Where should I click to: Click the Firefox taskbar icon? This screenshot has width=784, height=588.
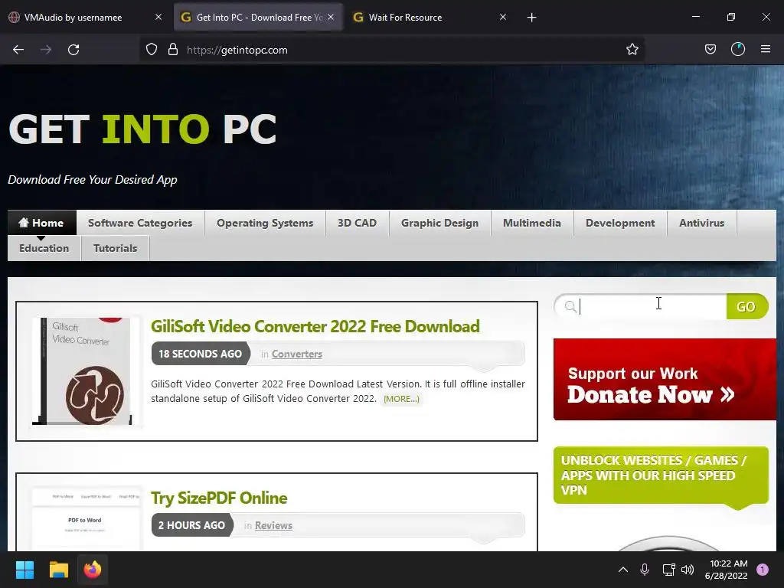click(x=93, y=570)
